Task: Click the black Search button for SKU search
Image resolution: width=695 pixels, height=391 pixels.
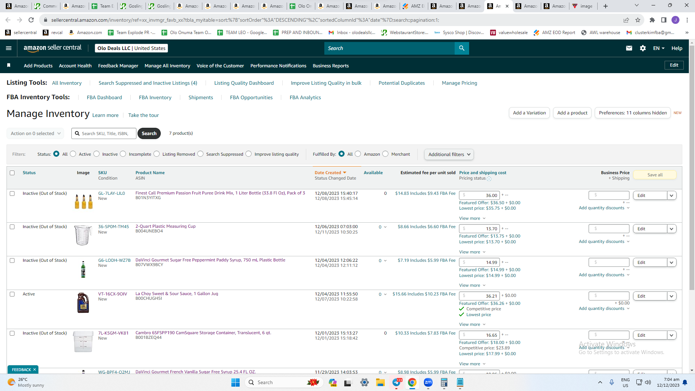Action: click(x=149, y=133)
